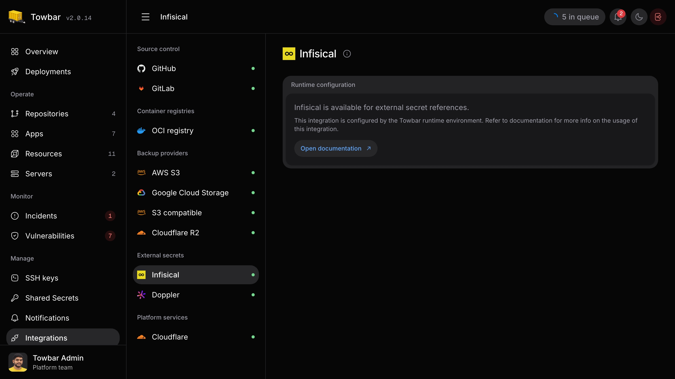Go to Deployments page

pyautogui.click(x=63, y=72)
